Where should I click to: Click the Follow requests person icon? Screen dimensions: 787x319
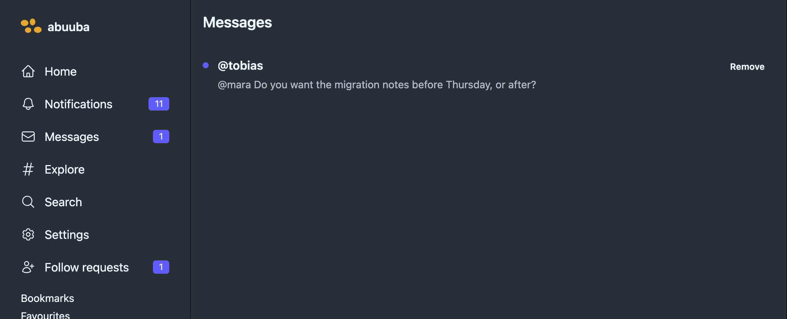[28, 267]
